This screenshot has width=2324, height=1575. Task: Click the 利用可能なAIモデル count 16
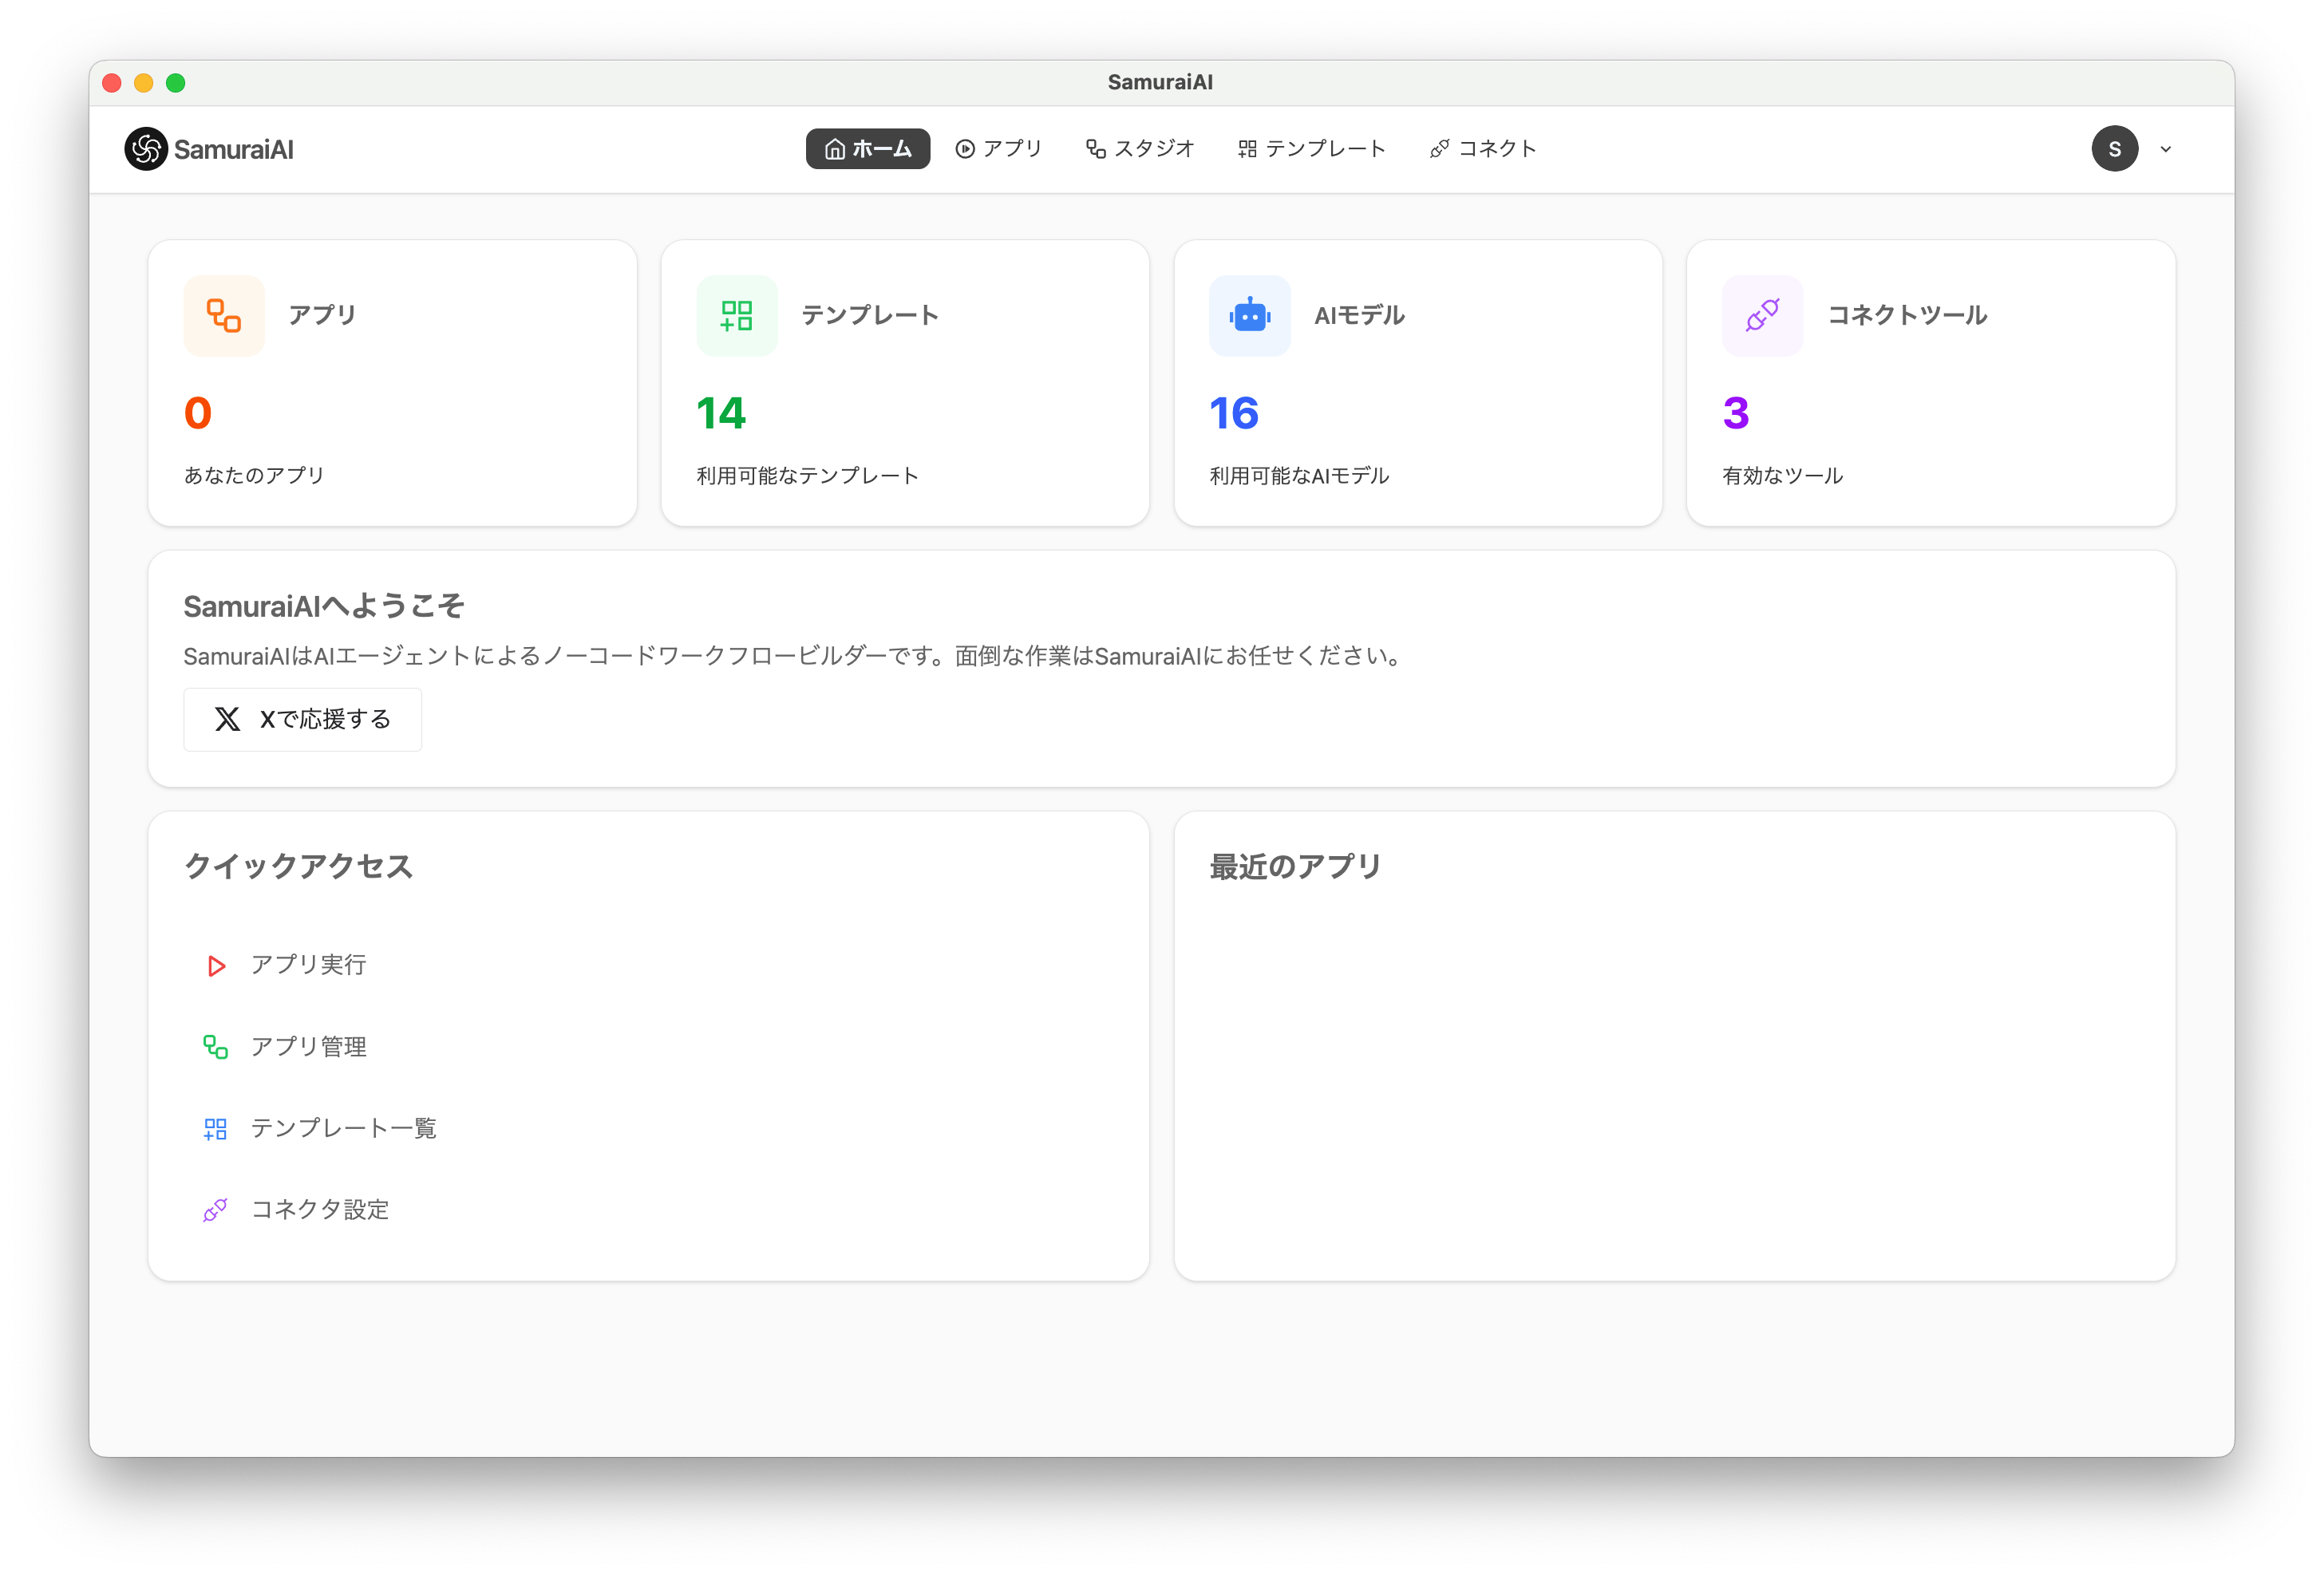pyautogui.click(x=1234, y=413)
